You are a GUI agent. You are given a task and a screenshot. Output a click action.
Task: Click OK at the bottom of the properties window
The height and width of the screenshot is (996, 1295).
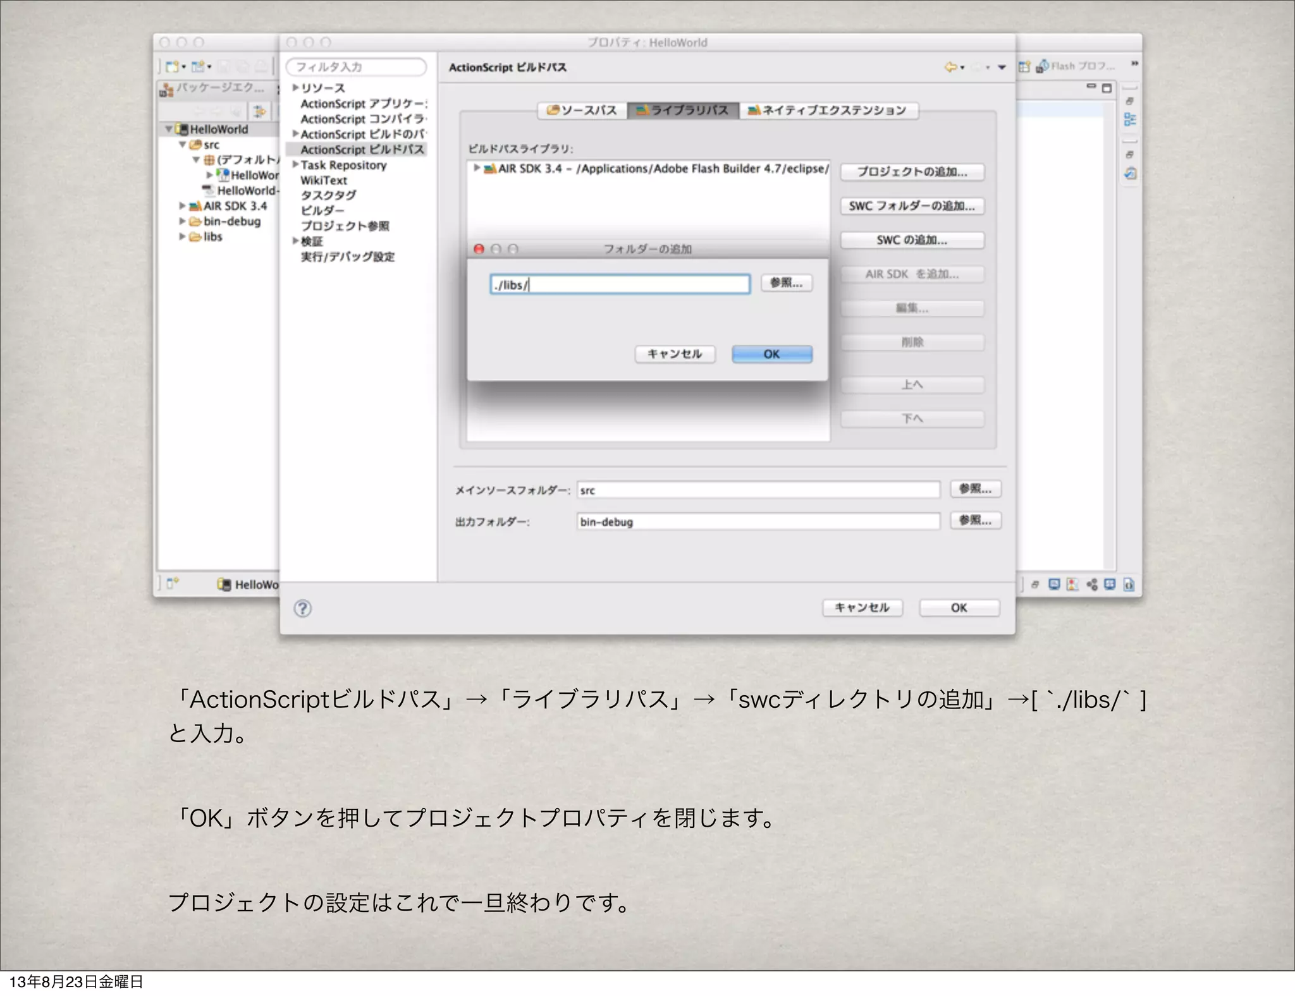(959, 607)
